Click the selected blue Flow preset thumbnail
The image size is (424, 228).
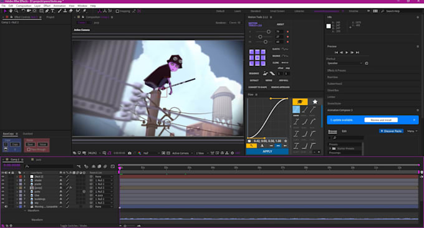(x=296, y=110)
